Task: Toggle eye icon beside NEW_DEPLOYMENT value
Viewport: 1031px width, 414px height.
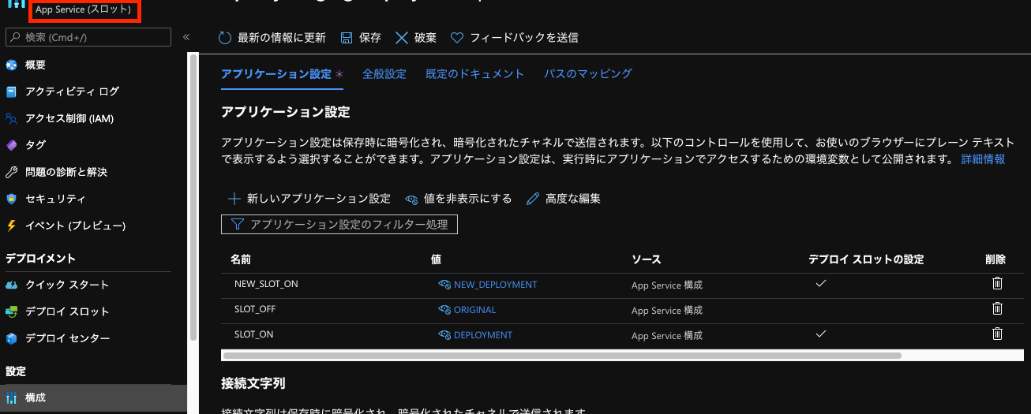Action: point(444,285)
